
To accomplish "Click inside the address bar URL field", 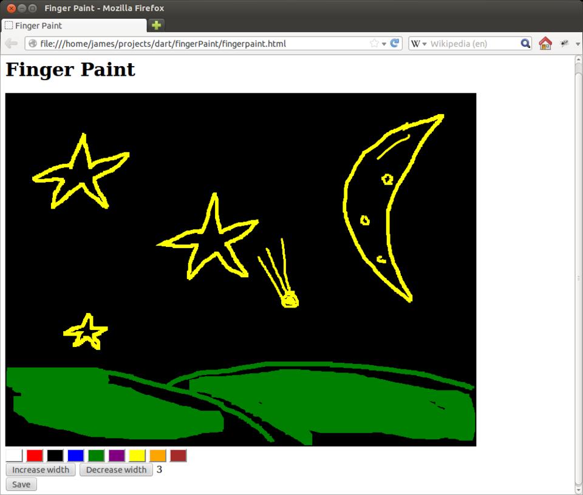I will pyautogui.click(x=200, y=44).
